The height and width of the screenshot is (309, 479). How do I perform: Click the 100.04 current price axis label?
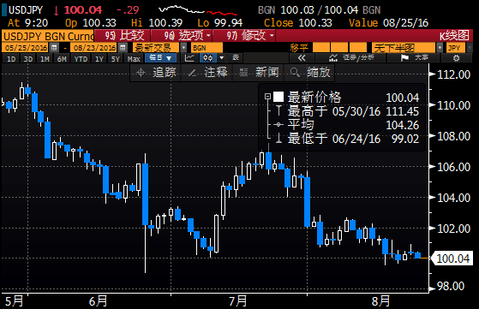coord(452,258)
